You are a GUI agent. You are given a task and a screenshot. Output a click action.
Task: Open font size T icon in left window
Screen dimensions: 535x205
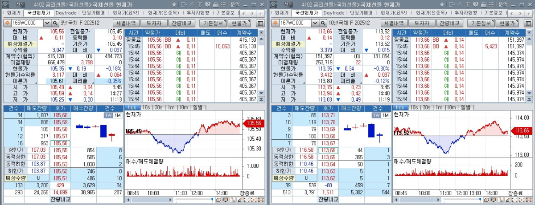pyautogui.click(x=200, y=4)
